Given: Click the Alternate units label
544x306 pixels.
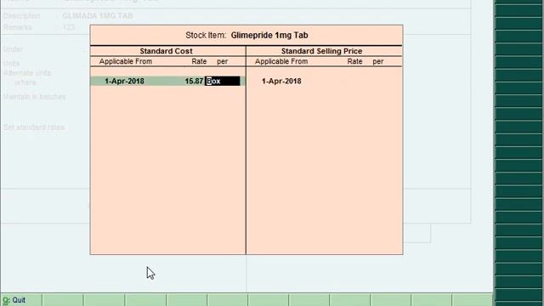Looking at the screenshot, I should (x=27, y=73).
